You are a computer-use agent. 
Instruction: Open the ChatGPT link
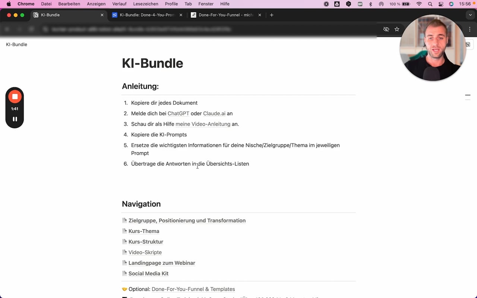coord(179,114)
